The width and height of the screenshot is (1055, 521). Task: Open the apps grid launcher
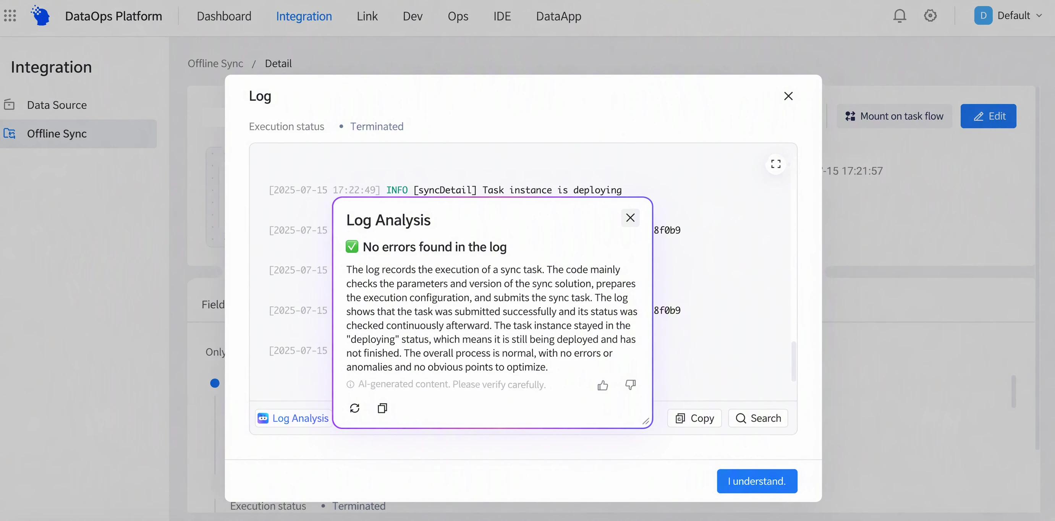tap(10, 16)
